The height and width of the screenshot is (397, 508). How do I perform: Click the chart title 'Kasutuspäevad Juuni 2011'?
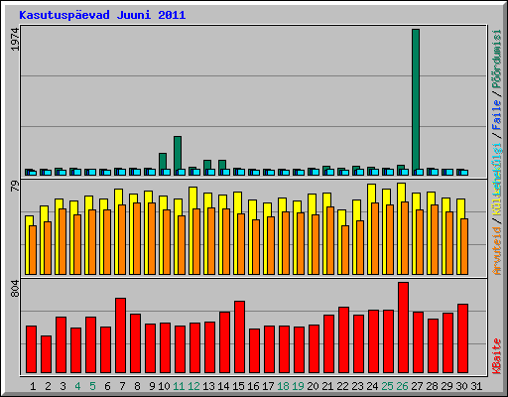click(102, 15)
